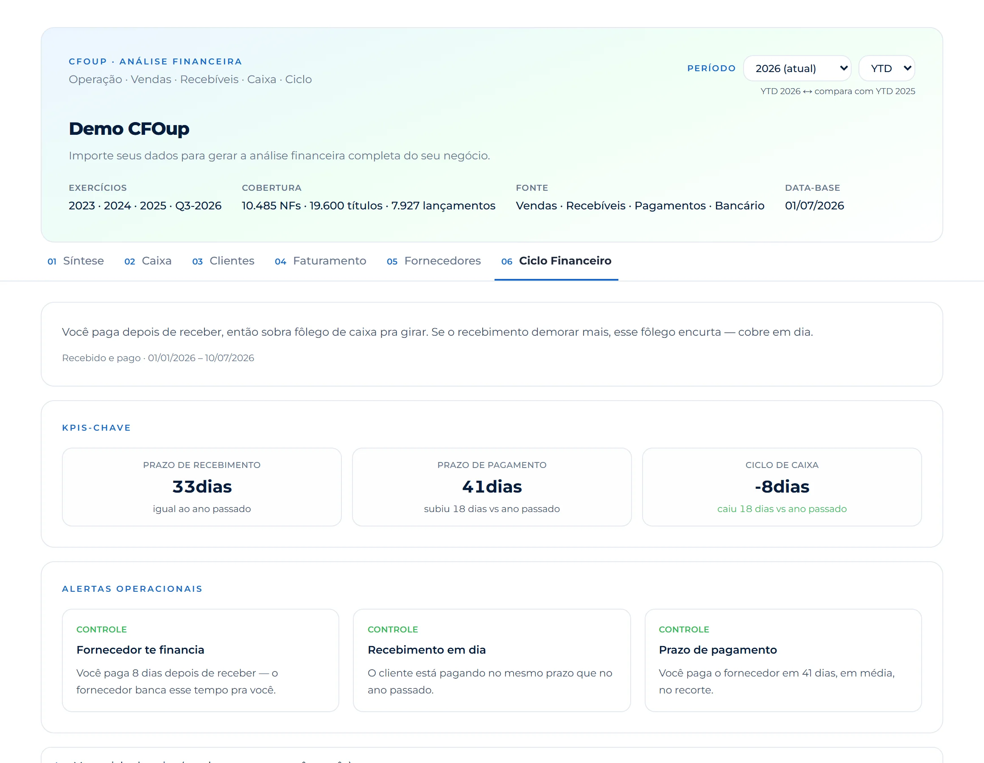984x763 pixels.
Task: Click the Você paga depois de receber summary
Action: (437, 332)
